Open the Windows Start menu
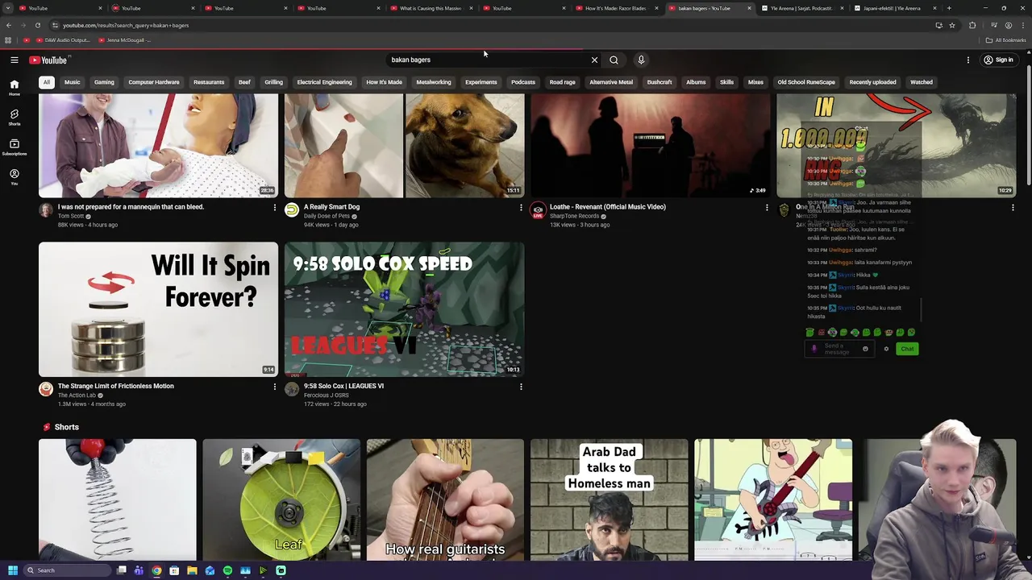 click(12, 570)
